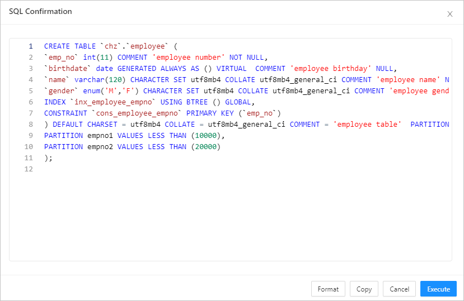Click the PARTITION empno1 line

click(134, 136)
